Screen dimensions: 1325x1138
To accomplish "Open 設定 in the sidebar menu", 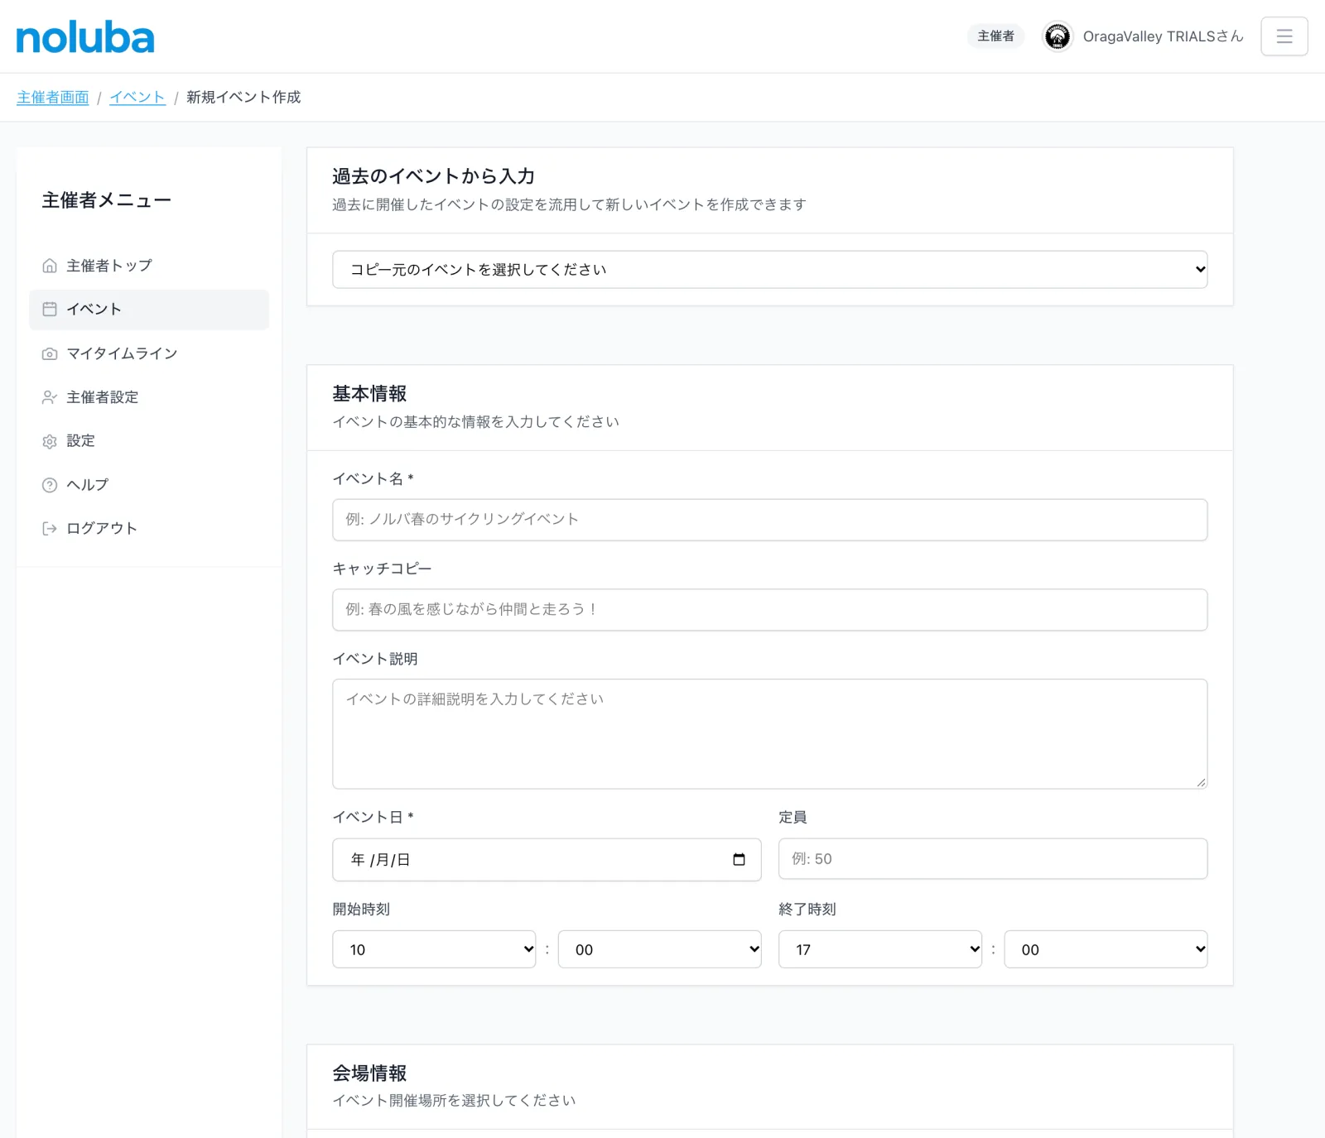I will pos(149,441).
